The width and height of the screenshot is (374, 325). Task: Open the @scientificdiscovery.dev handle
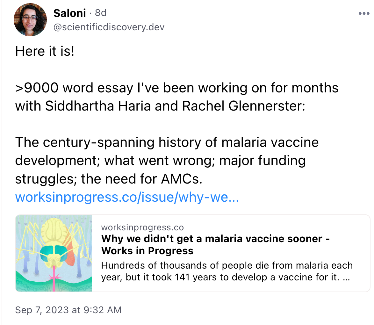109,27
